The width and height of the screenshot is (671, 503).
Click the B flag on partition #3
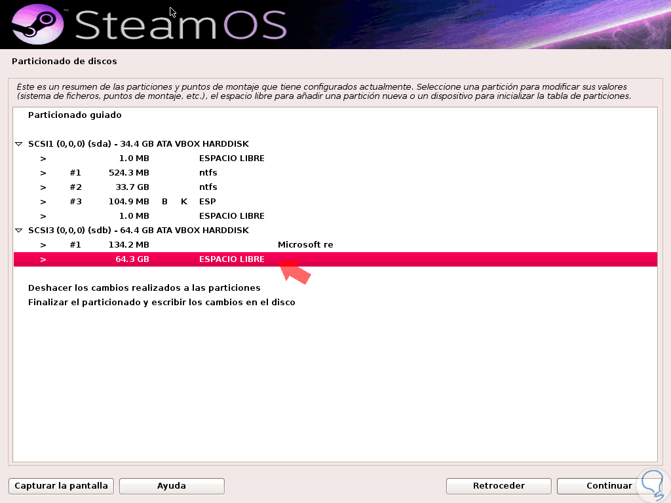click(164, 202)
